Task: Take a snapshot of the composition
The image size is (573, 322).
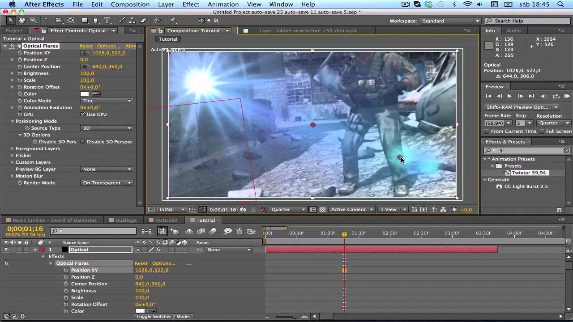Action: 243,209
